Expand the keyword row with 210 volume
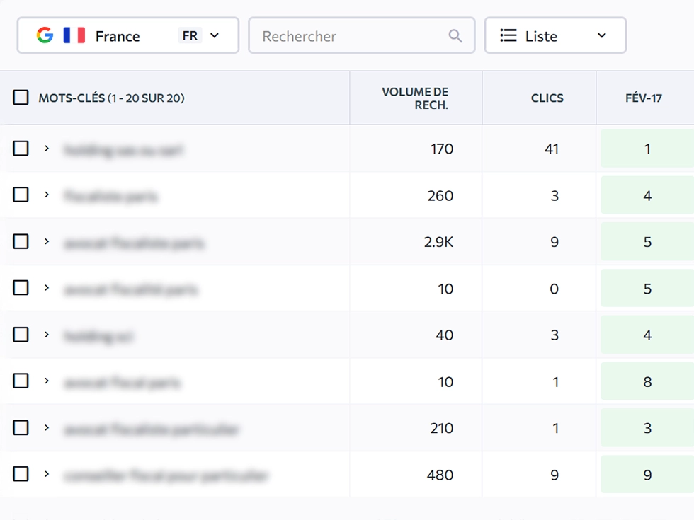 pos(47,428)
